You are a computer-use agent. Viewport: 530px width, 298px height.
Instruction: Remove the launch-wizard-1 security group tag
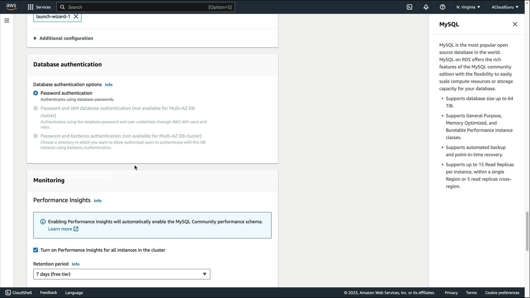coord(76,17)
